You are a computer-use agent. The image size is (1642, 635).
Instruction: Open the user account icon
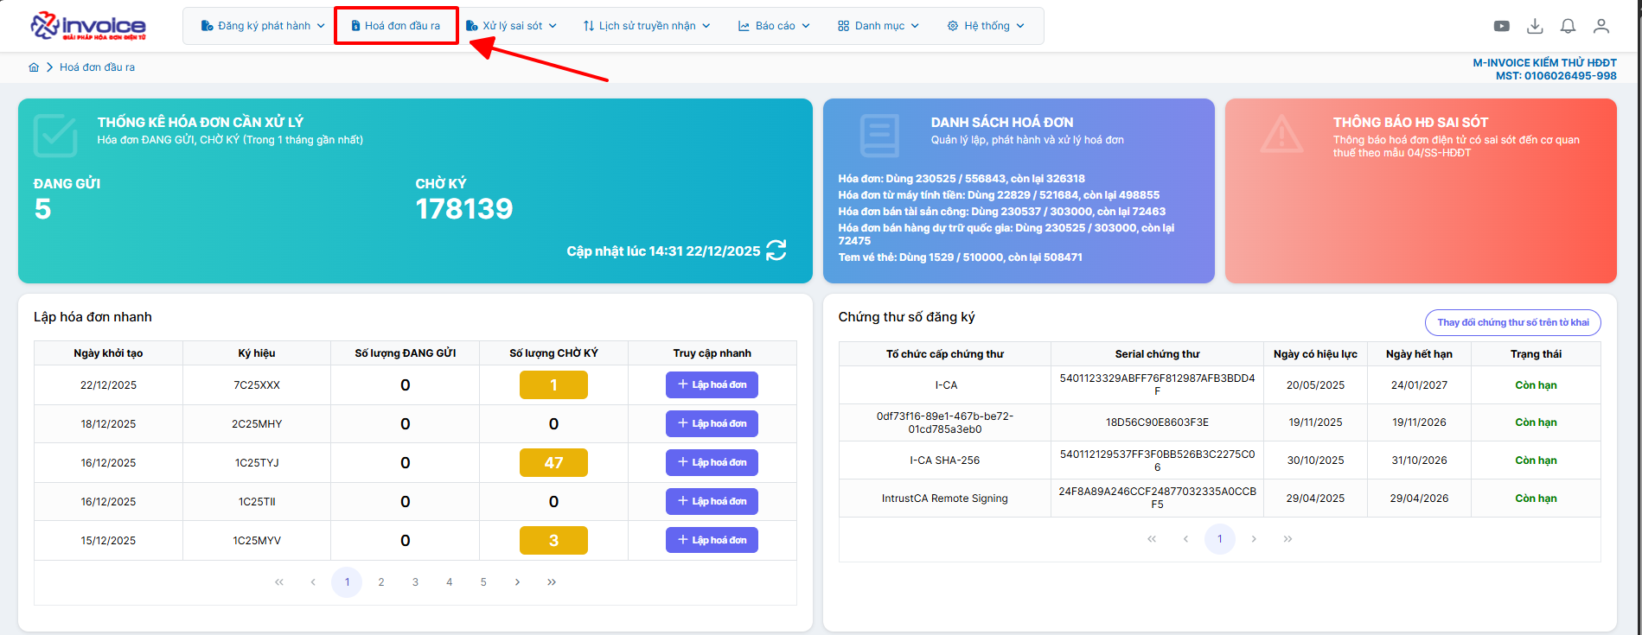click(1601, 26)
